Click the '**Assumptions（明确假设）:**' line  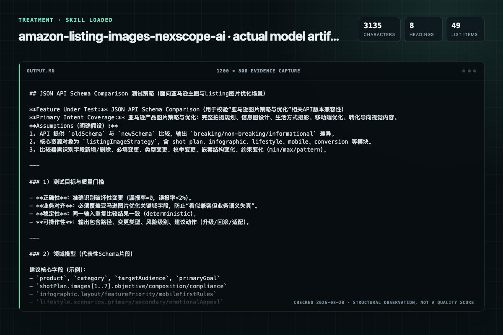(73, 126)
